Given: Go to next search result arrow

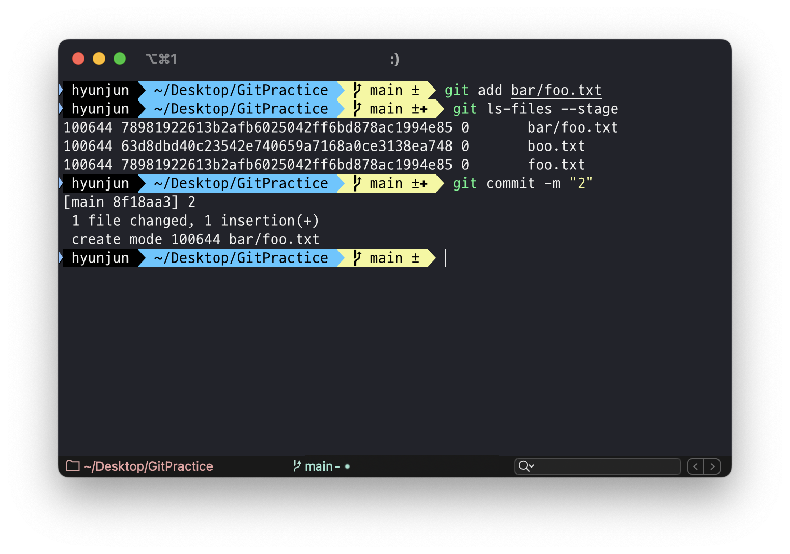Looking at the screenshot, I should [x=712, y=466].
